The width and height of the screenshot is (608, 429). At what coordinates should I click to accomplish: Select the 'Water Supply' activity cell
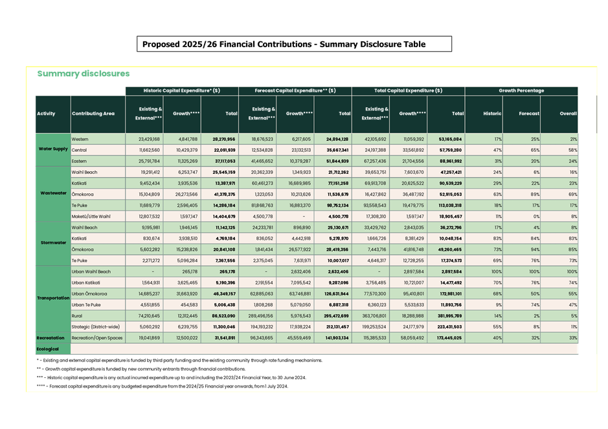(52, 149)
